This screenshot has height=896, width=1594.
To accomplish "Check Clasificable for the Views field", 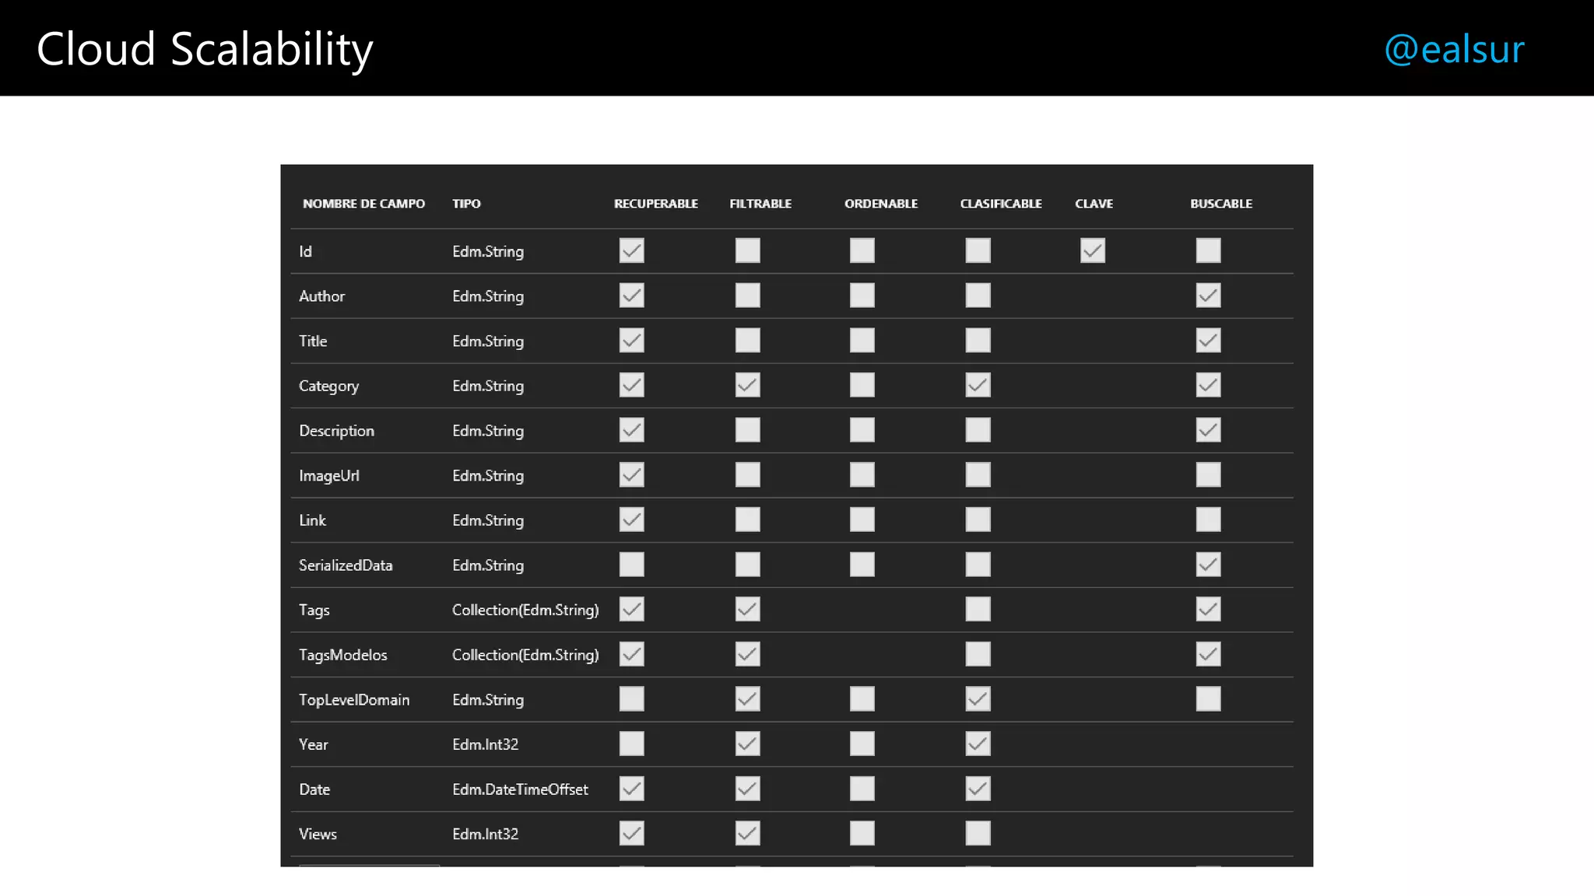I will point(978,834).
